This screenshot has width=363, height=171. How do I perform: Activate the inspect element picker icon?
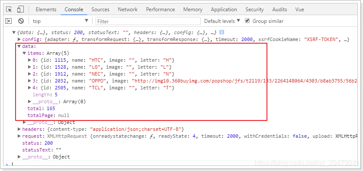9,9
